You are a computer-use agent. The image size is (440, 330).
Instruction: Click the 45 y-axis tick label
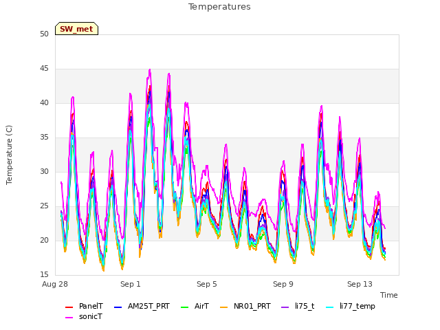[44, 69]
